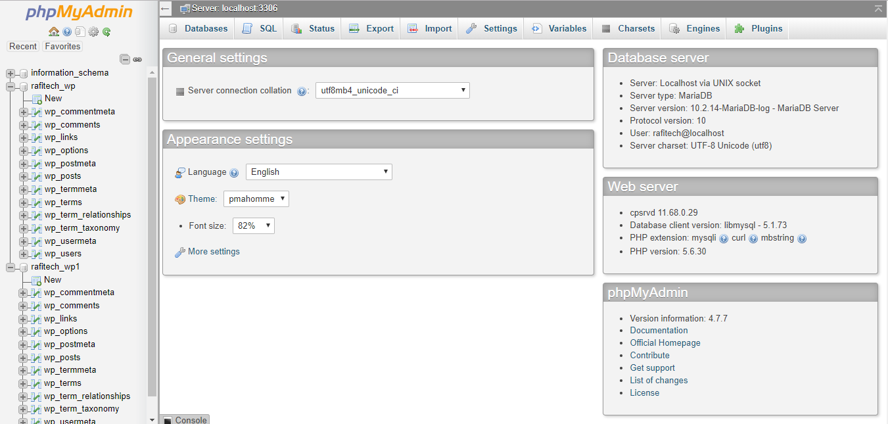Select wp_comments table name under rafitech_wp
Viewport: 888px width, 424px height.
(x=72, y=125)
